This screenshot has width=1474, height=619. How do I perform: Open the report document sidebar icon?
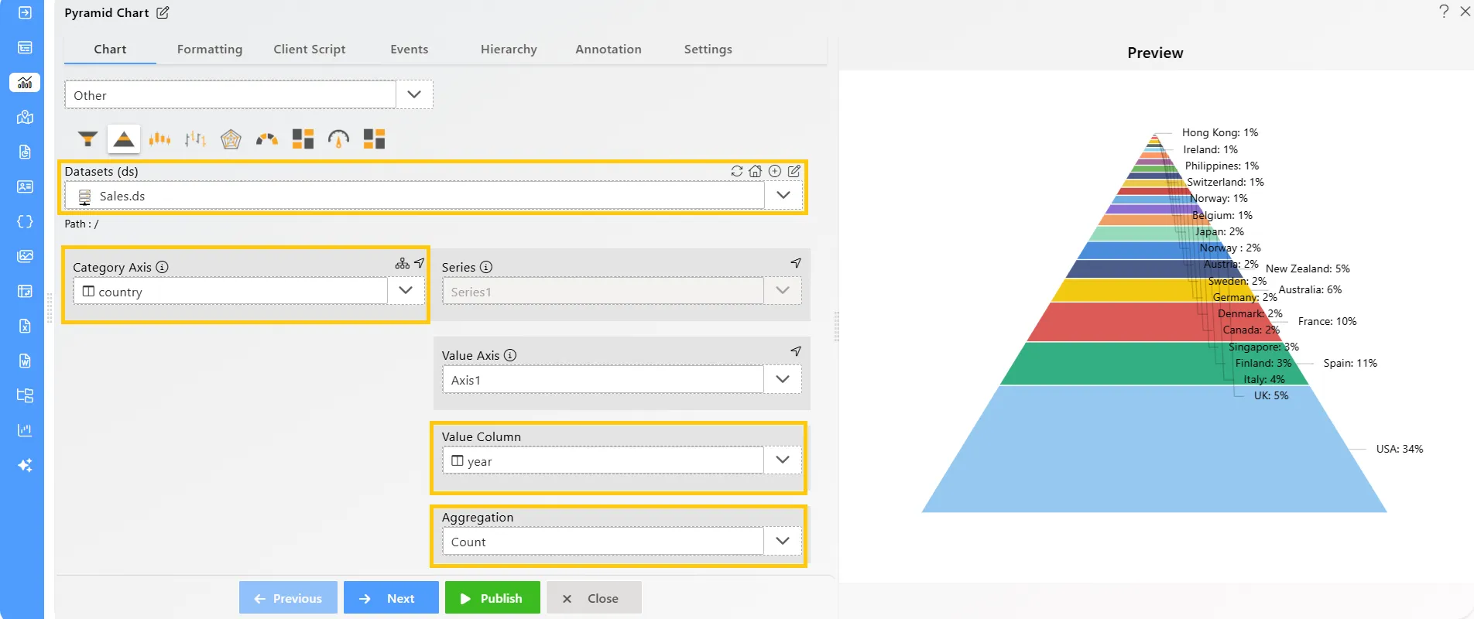25,152
